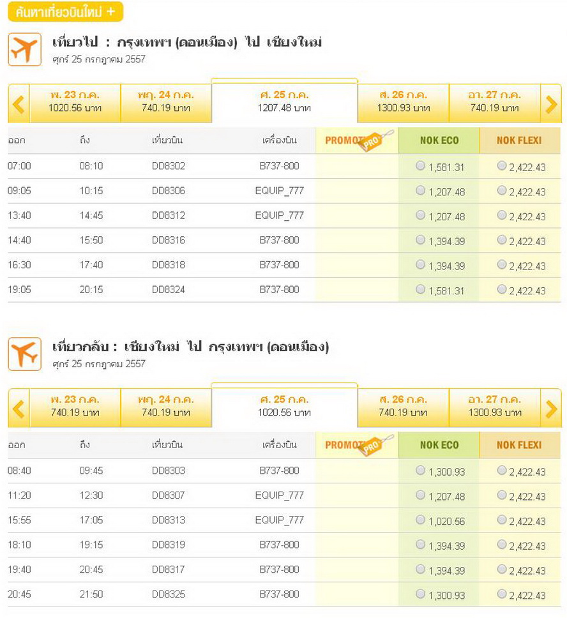Show later return dates arrow
This screenshot has width=567, height=618.
tap(551, 409)
